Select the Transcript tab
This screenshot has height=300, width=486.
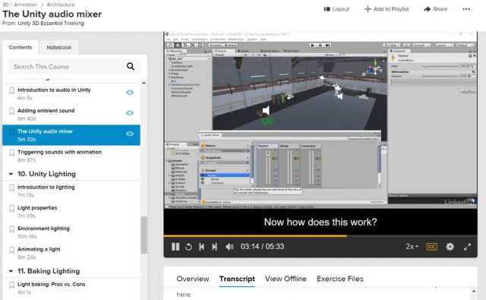[x=237, y=279]
